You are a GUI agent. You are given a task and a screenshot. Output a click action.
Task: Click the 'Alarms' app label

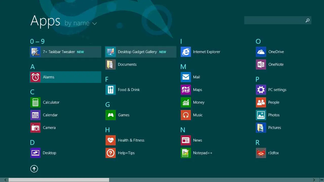point(49,77)
